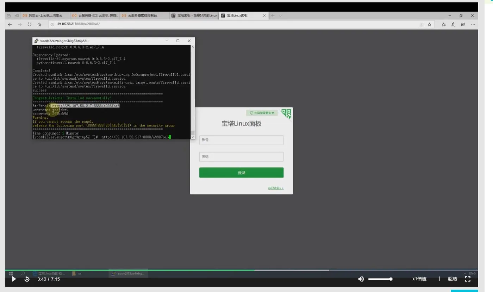Close the terminal window

[189, 41]
